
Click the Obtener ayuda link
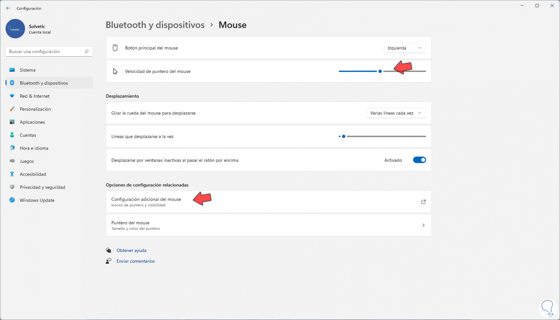131,250
